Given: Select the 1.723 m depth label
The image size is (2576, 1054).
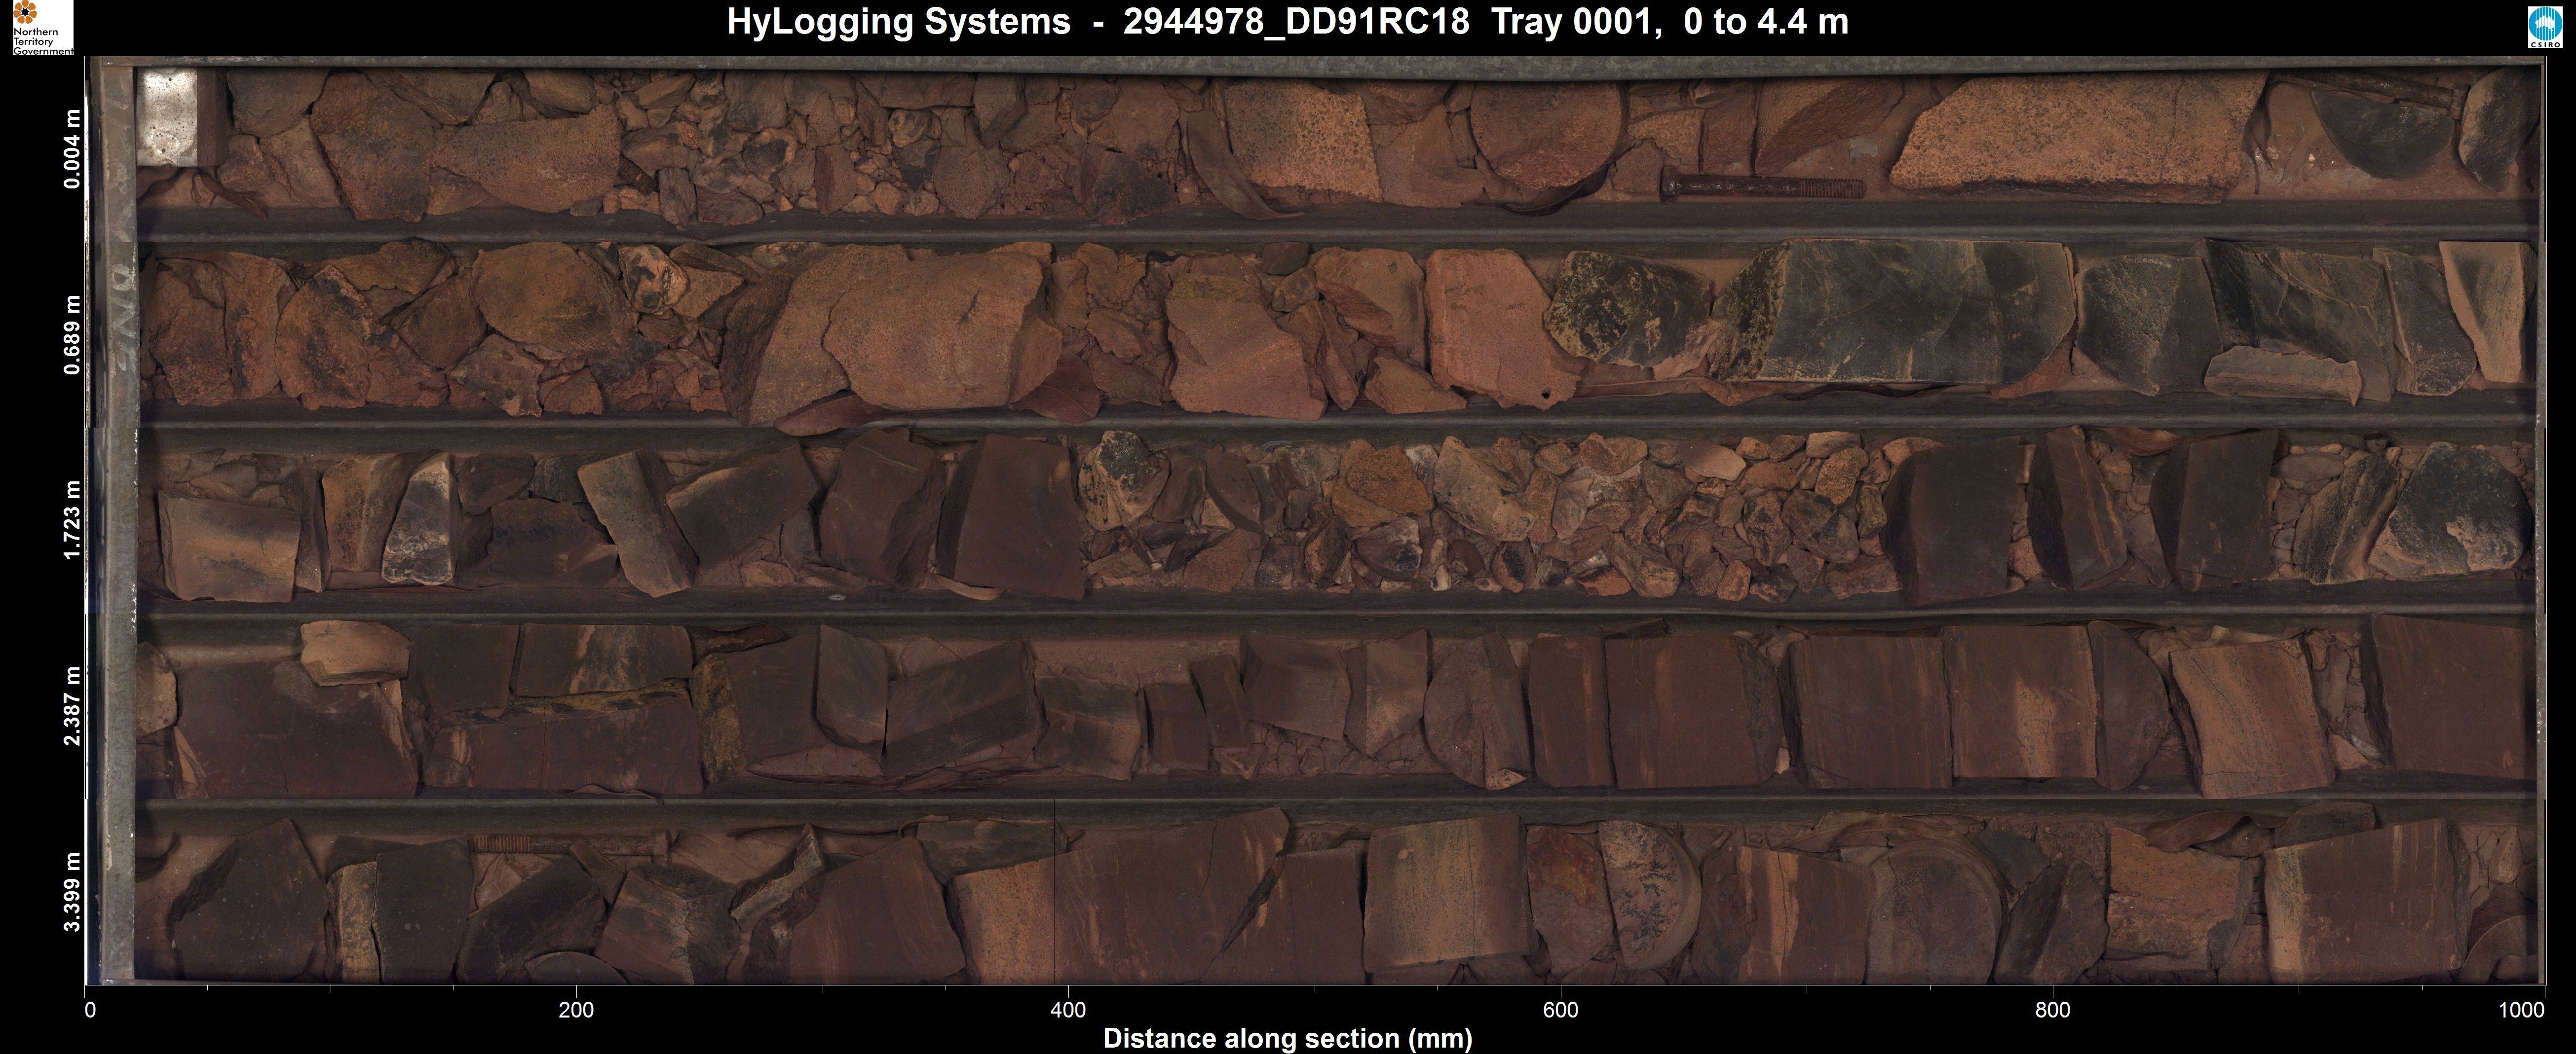Looking at the screenshot, I should (x=72, y=520).
